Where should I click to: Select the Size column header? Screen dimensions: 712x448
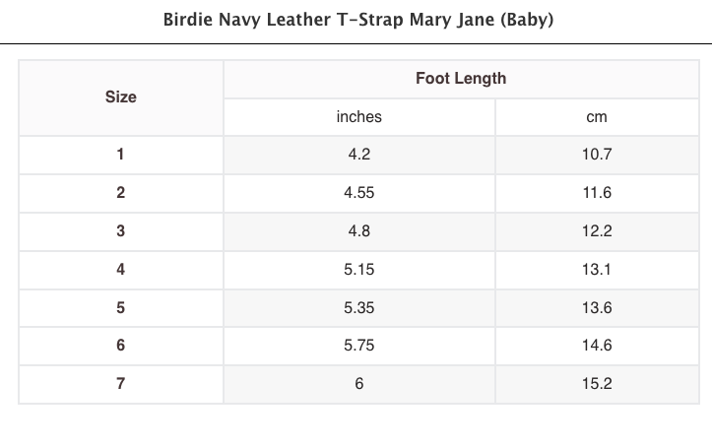[120, 97]
